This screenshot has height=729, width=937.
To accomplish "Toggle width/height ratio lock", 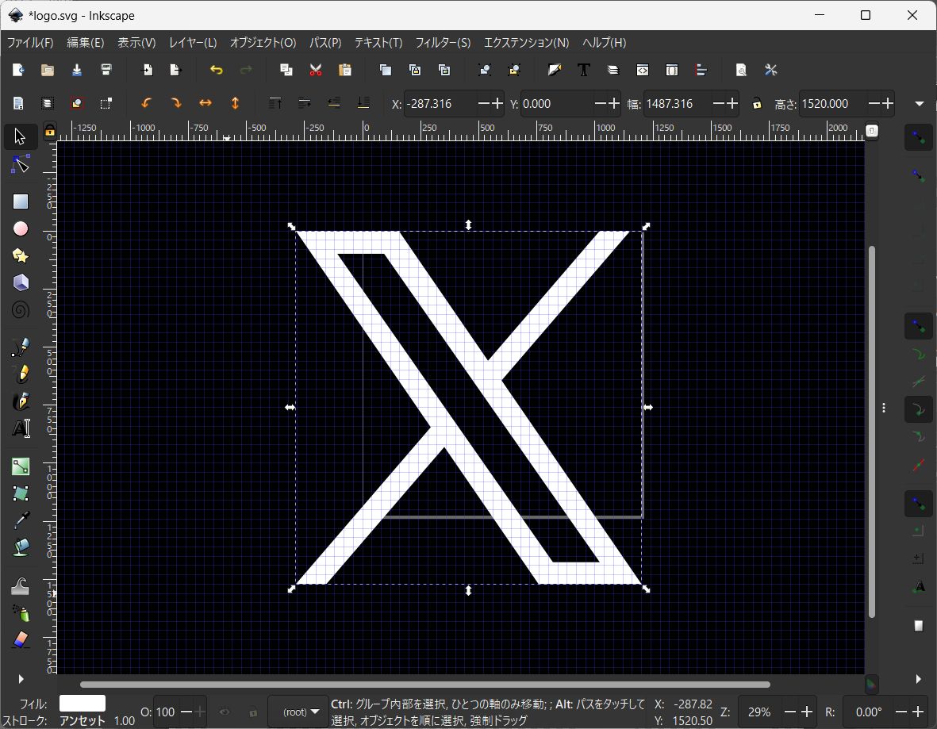I will point(757,103).
